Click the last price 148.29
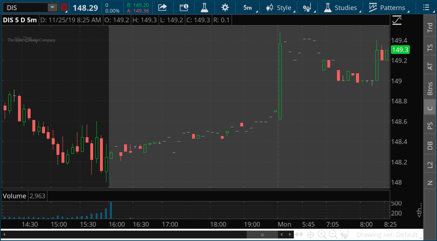This screenshot has width=437, height=241. 85,8
